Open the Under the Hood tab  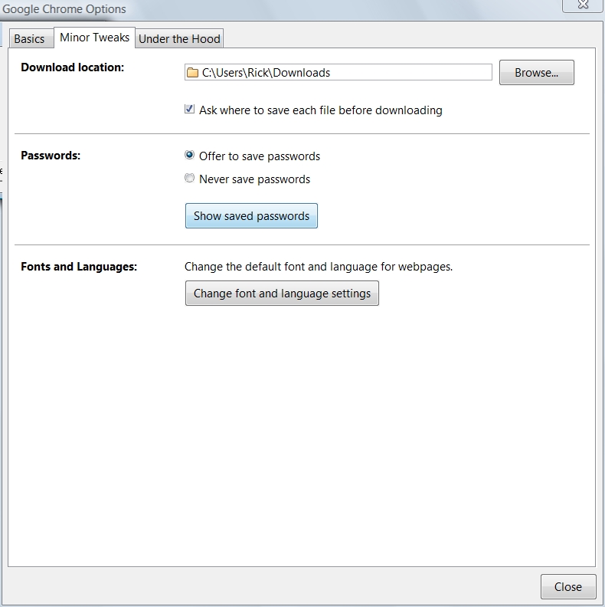click(x=179, y=39)
